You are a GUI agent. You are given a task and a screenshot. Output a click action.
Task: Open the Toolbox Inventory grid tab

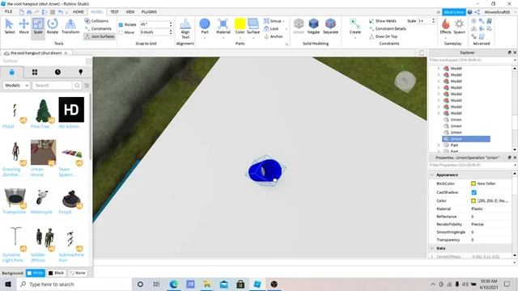click(x=35, y=72)
